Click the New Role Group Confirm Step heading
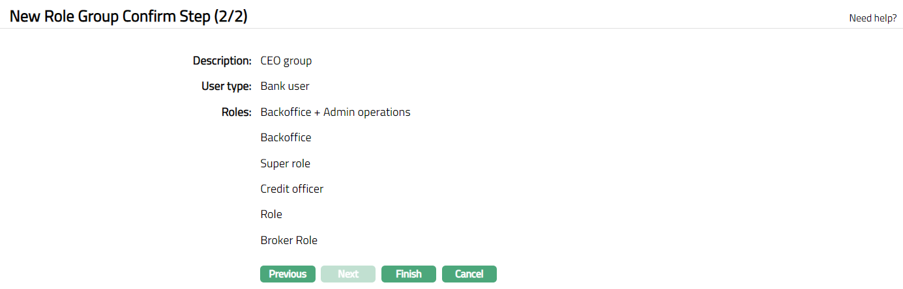The image size is (903, 289). [128, 17]
